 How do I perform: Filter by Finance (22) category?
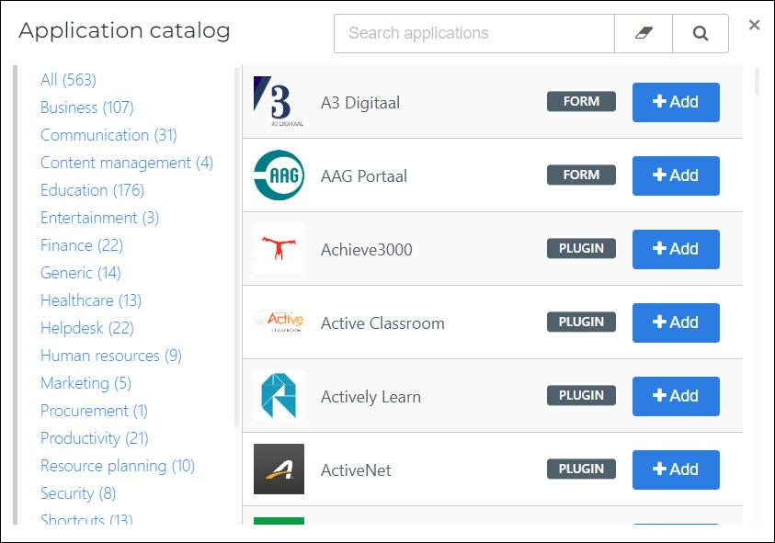click(x=82, y=245)
